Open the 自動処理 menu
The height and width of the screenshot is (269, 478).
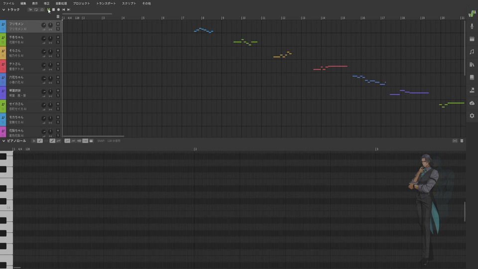61,3
